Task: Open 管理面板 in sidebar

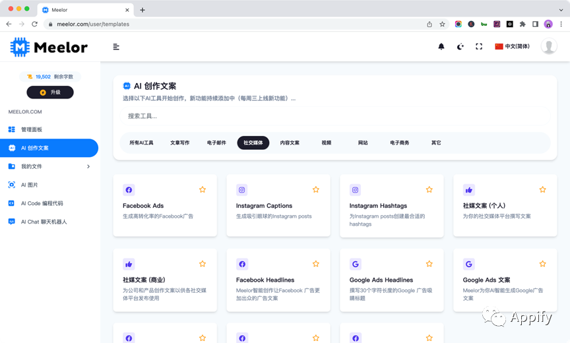Action: [x=32, y=129]
